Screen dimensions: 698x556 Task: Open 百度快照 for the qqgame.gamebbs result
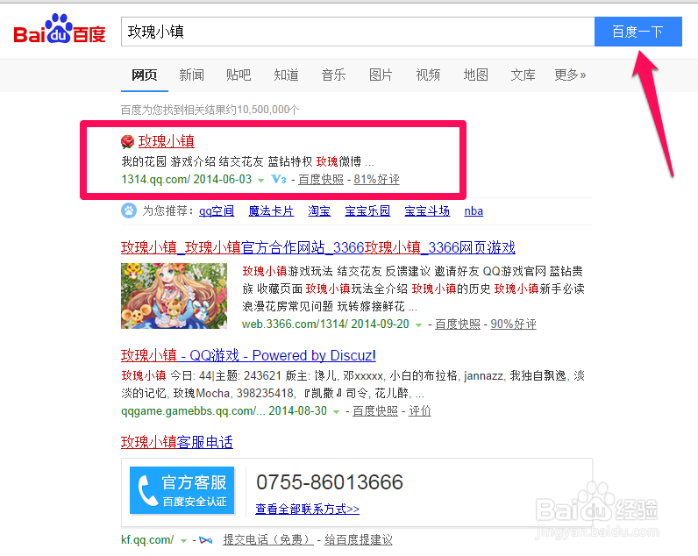click(375, 411)
